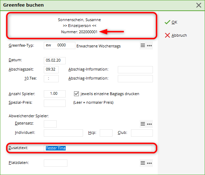Click three-dots icon in Platzdaten row
205x175 pixels.
point(149,163)
